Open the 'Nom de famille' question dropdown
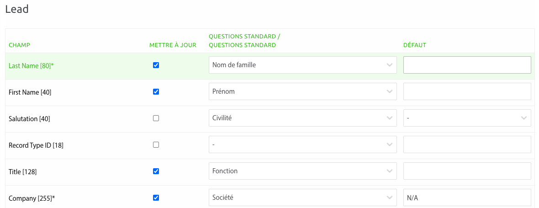Image resolution: width=539 pixels, height=208 pixels. tap(302, 65)
